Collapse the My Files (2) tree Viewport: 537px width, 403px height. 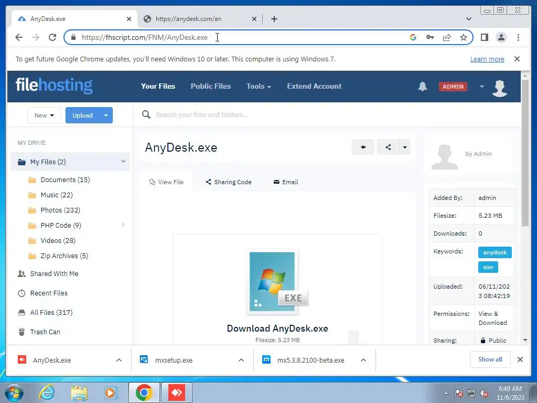[x=123, y=162]
